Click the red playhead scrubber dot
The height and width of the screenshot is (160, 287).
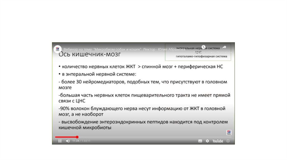(x=77, y=137)
